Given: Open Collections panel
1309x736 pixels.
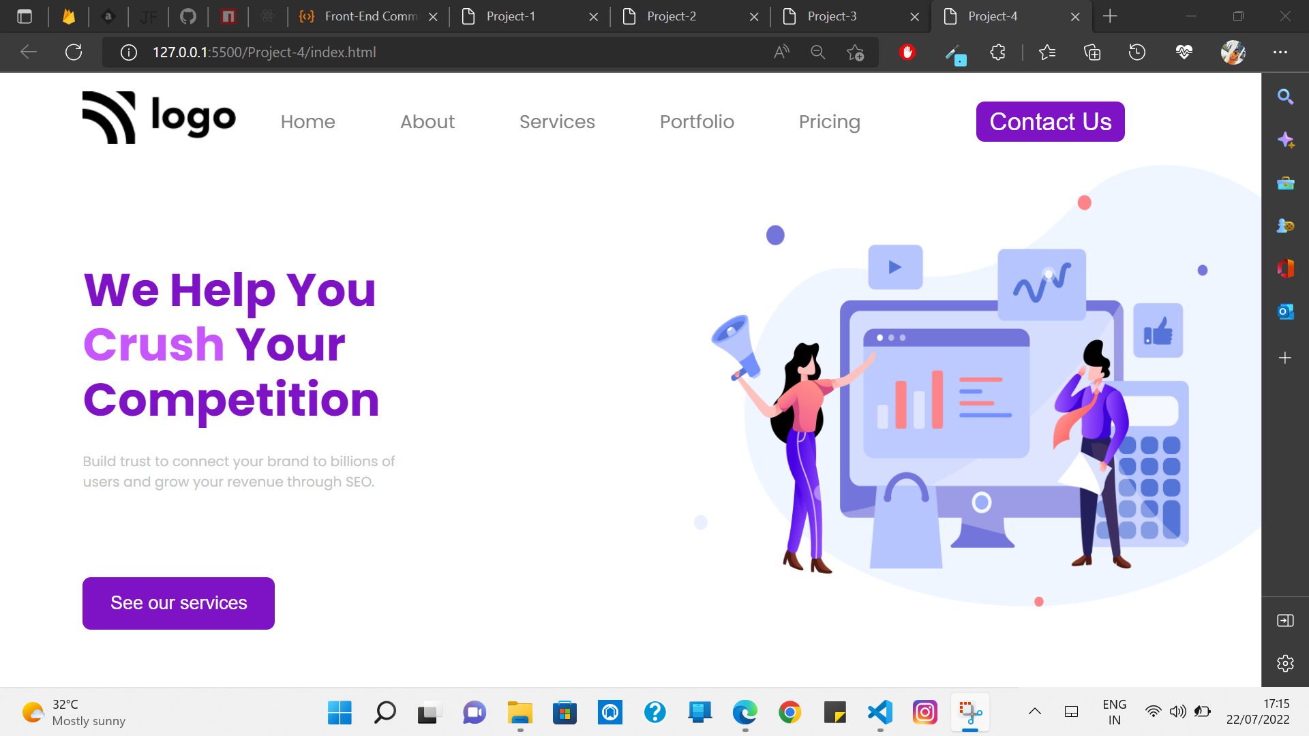Looking at the screenshot, I should point(1092,52).
